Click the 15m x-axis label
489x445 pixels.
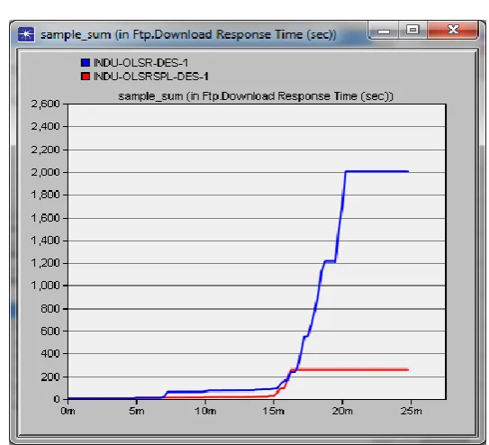point(274,411)
